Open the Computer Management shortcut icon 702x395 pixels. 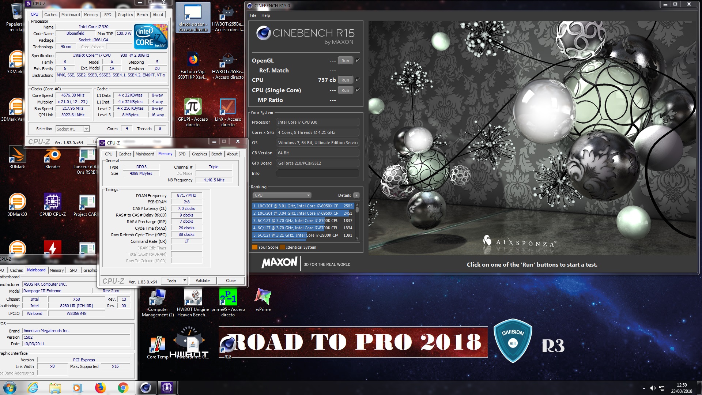(158, 303)
